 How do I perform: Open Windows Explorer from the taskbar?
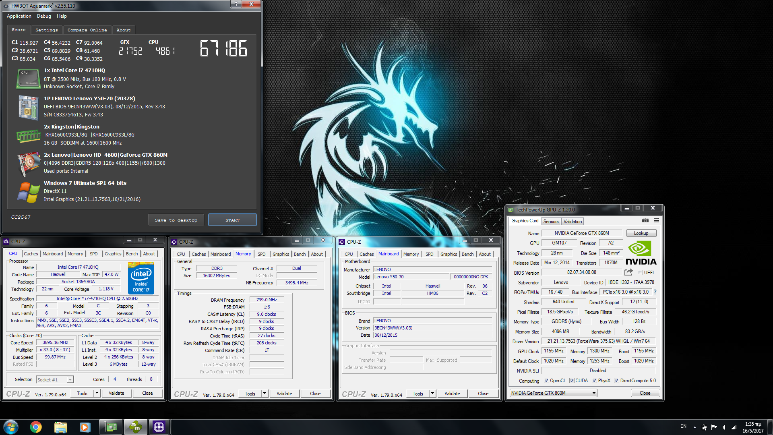[60, 427]
